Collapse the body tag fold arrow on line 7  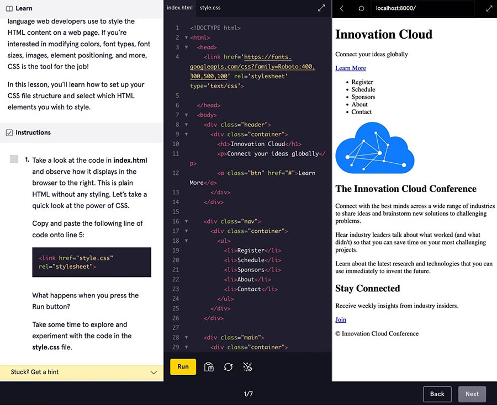(186, 115)
